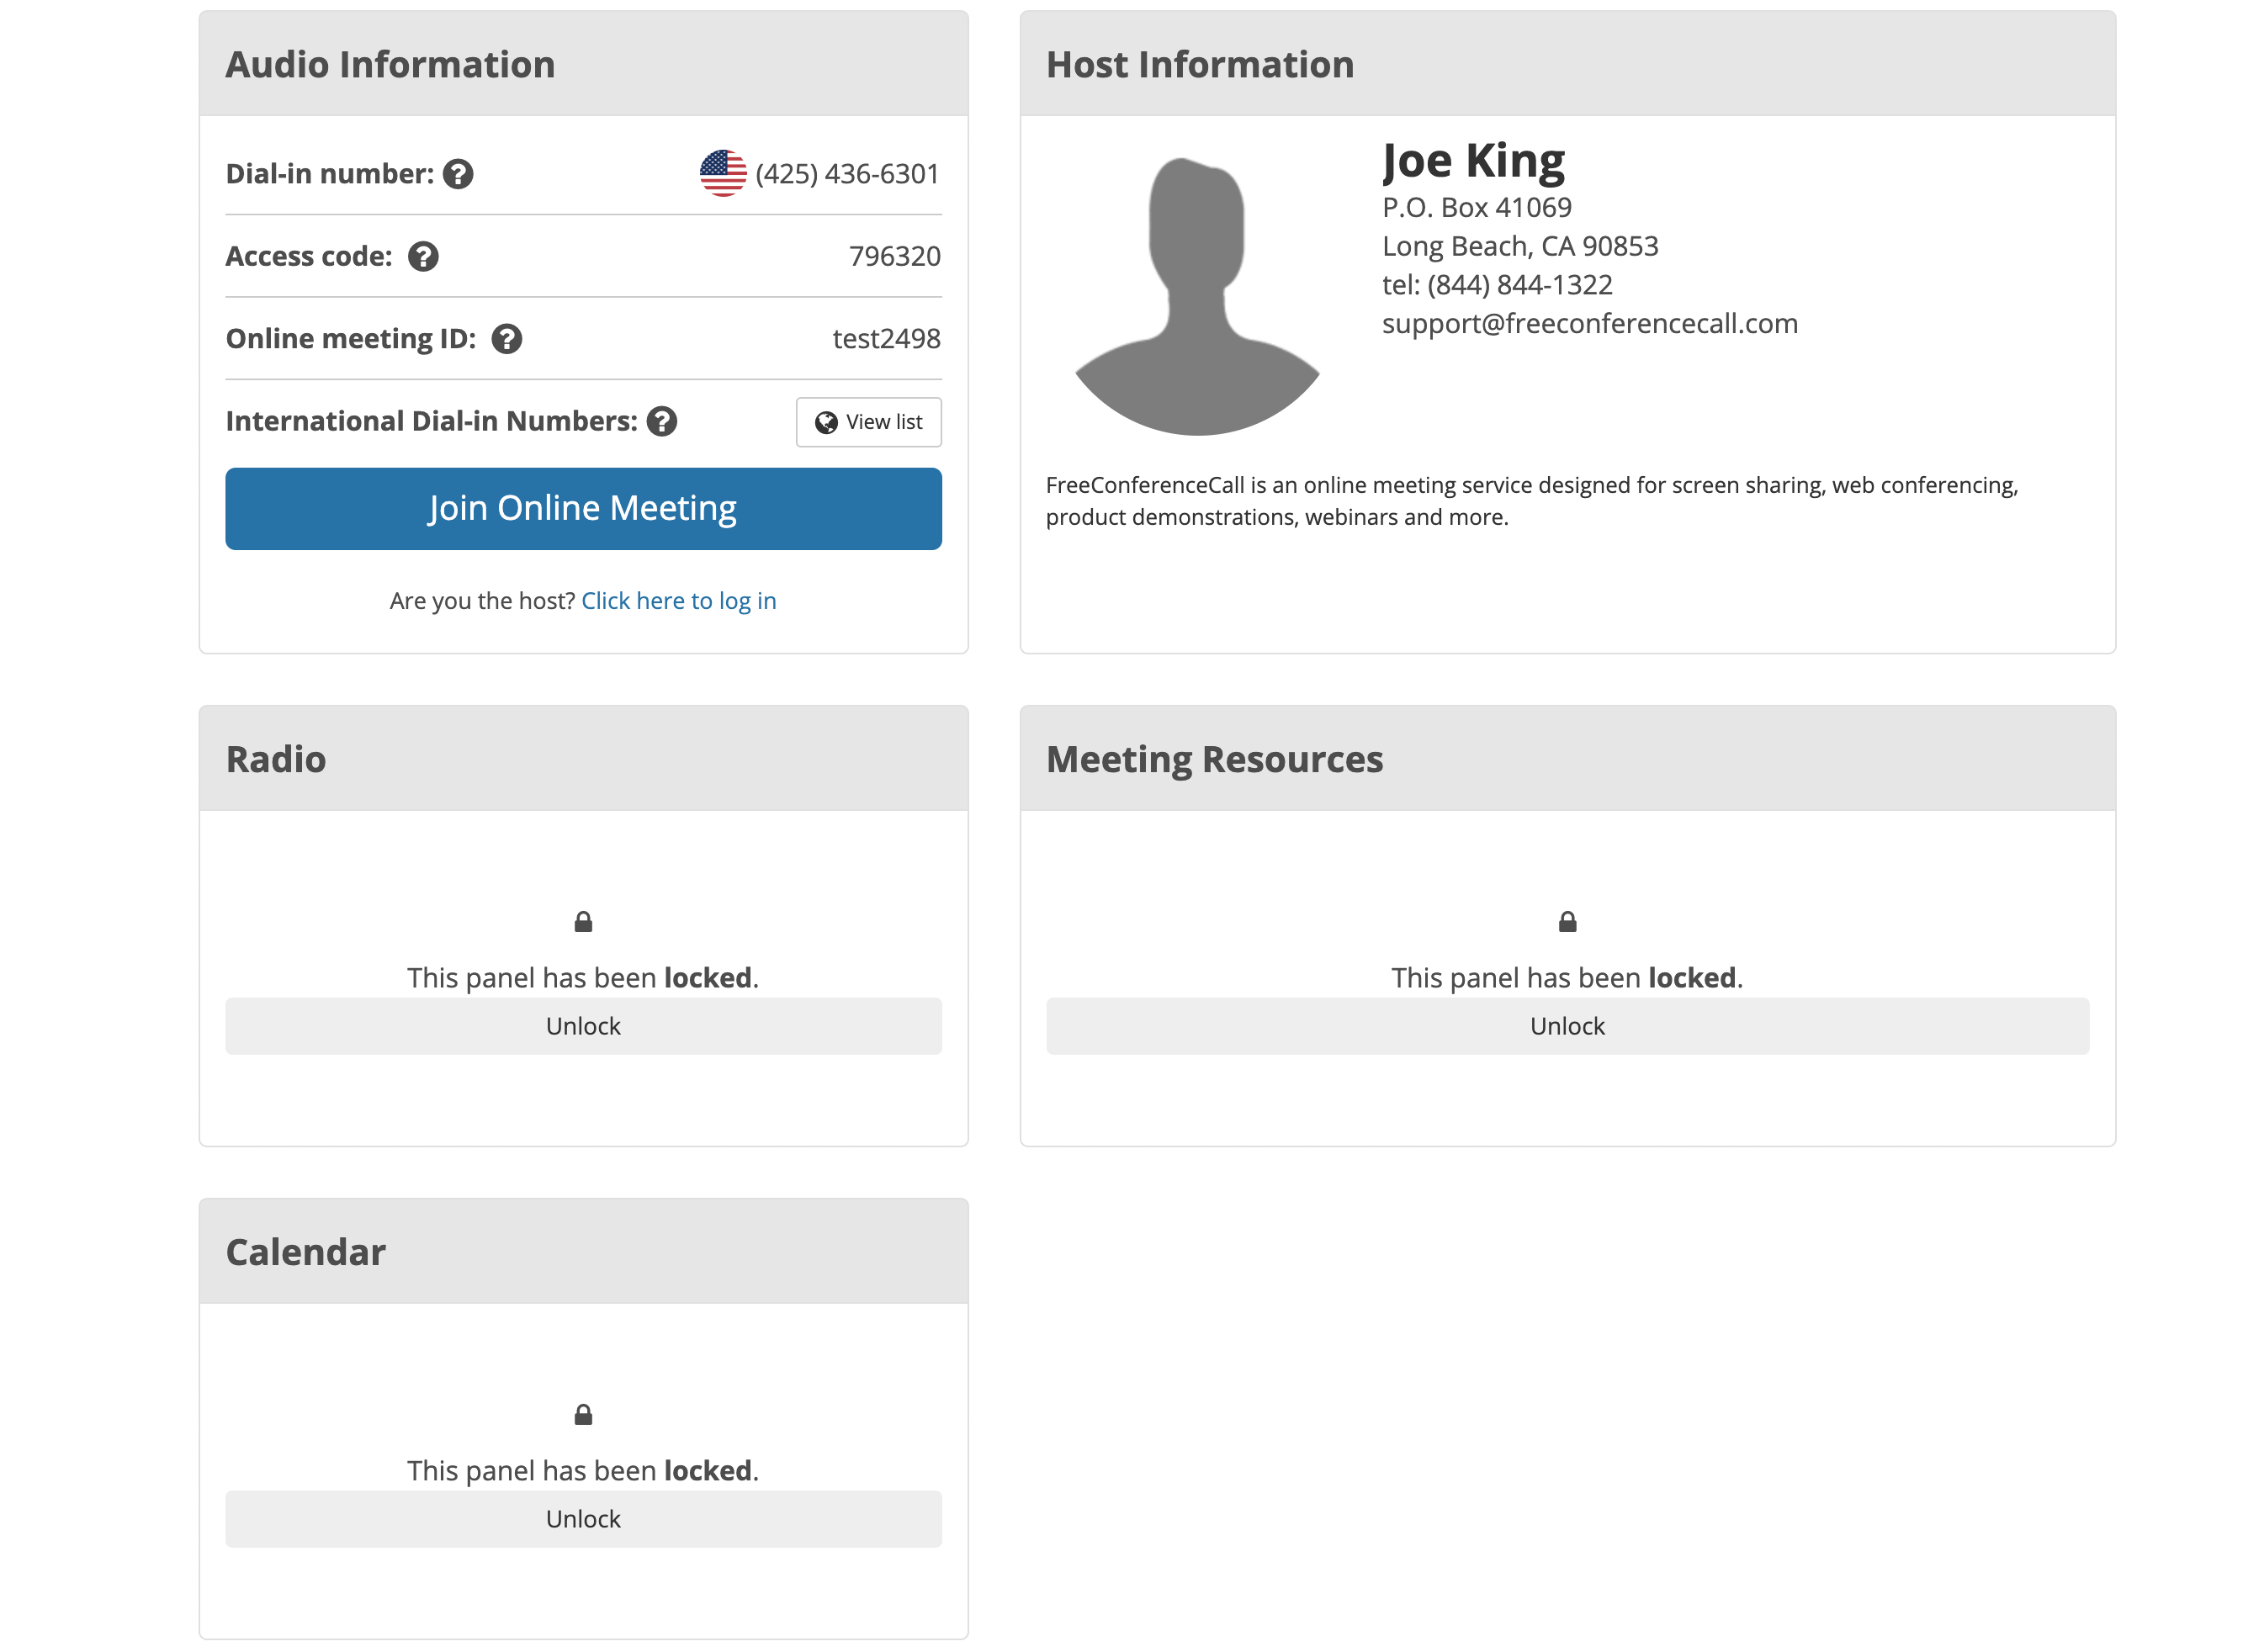Click help icon for International Dial-in Numbers
Viewport: 2243px width, 1652px height.
coord(662,421)
